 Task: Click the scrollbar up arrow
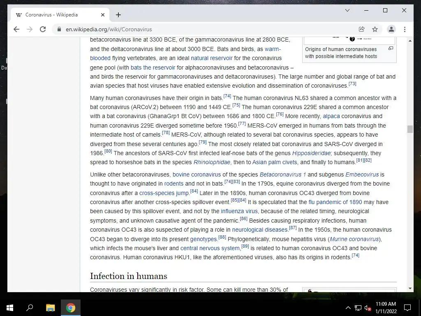pyautogui.click(x=410, y=41)
